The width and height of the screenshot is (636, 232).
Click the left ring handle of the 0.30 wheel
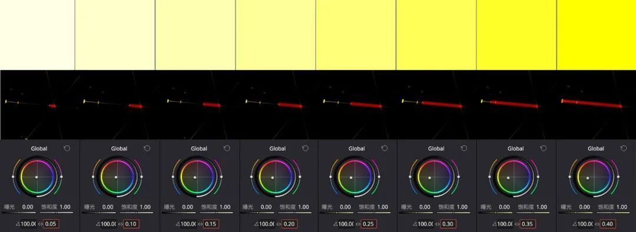click(410, 177)
